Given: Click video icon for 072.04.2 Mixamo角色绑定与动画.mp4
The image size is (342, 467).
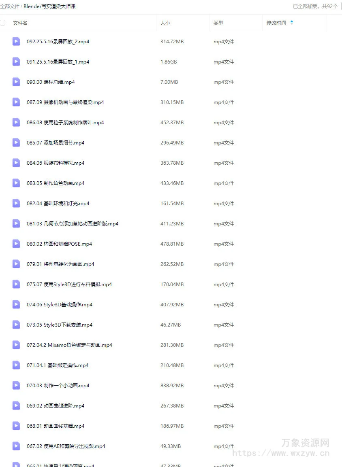Looking at the screenshot, I should (x=16, y=345).
